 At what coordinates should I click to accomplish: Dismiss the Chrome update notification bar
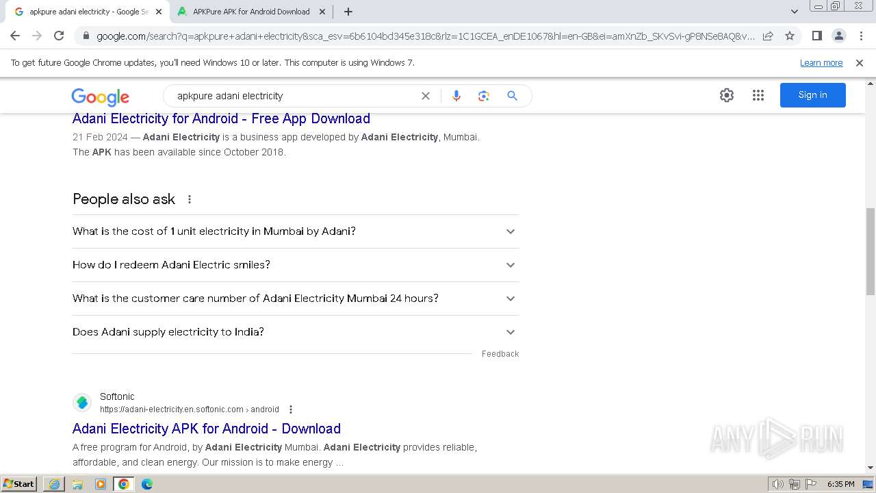click(x=860, y=63)
